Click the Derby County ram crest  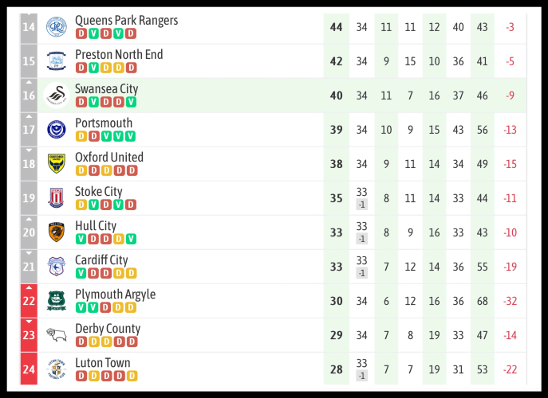56,334
